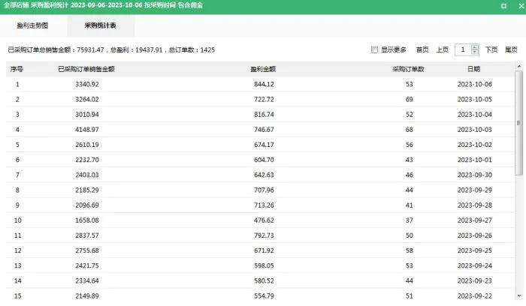Sort by 采购订单数 column header
Image resolution: width=526 pixels, height=306 pixels.
tap(409, 69)
